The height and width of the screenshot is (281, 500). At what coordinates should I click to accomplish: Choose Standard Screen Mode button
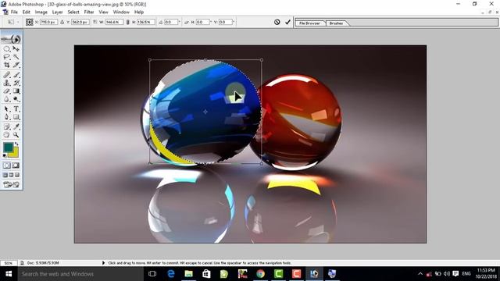coord(5,175)
